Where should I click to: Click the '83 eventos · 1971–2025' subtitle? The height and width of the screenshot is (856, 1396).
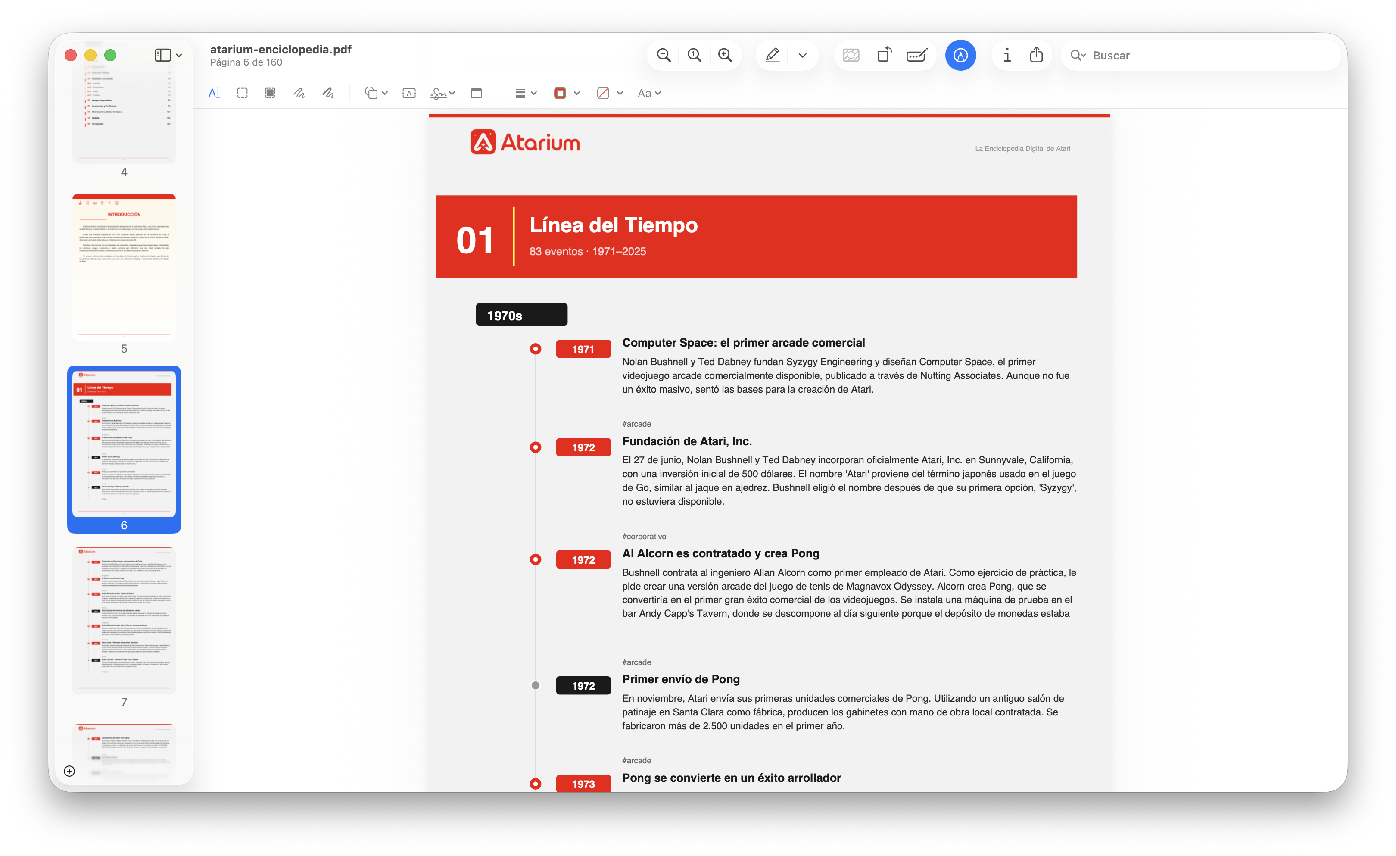(x=588, y=251)
